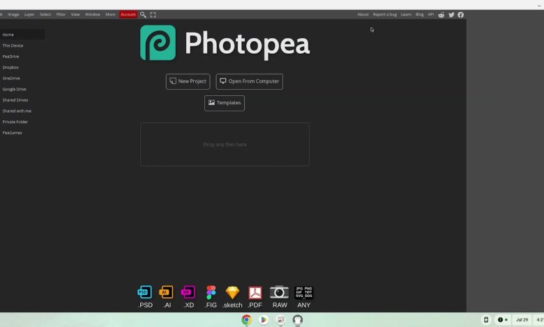Viewport: 544px width, 327px height.
Task: Click the .FIG Figma format icon
Action: point(211,293)
